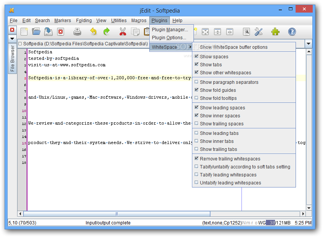Click the vertical scroll up arrow
Screen dimensions: 323x237
(x=309, y=51)
